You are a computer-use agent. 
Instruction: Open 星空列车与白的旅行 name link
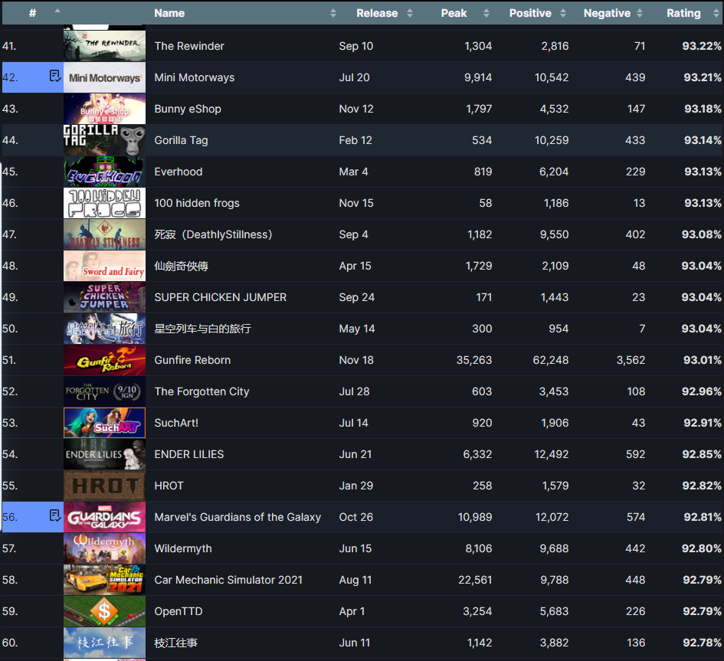pyautogui.click(x=203, y=329)
